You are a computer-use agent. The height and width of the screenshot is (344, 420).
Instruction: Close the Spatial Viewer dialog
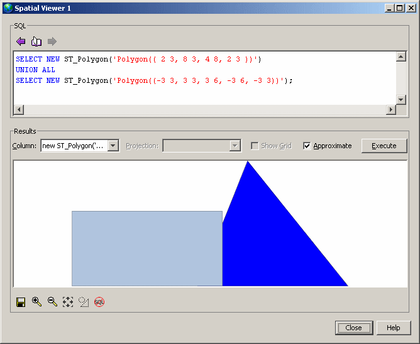353,328
